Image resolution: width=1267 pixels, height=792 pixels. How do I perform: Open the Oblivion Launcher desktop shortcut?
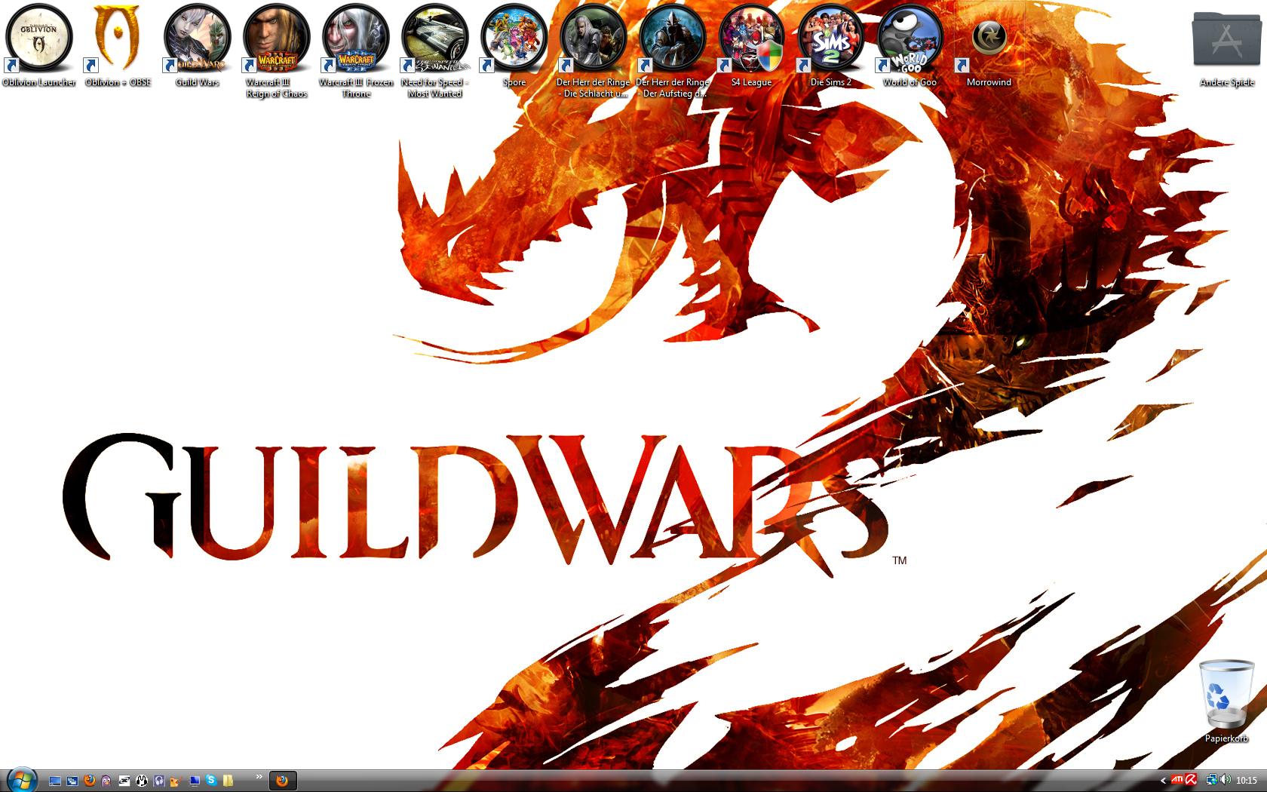tap(39, 38)
